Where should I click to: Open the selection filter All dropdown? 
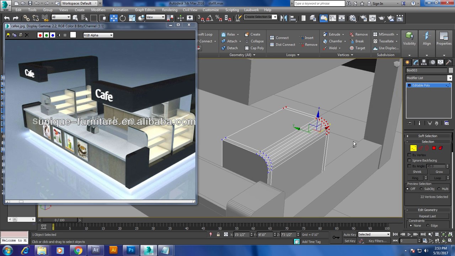tap(61, 17)
